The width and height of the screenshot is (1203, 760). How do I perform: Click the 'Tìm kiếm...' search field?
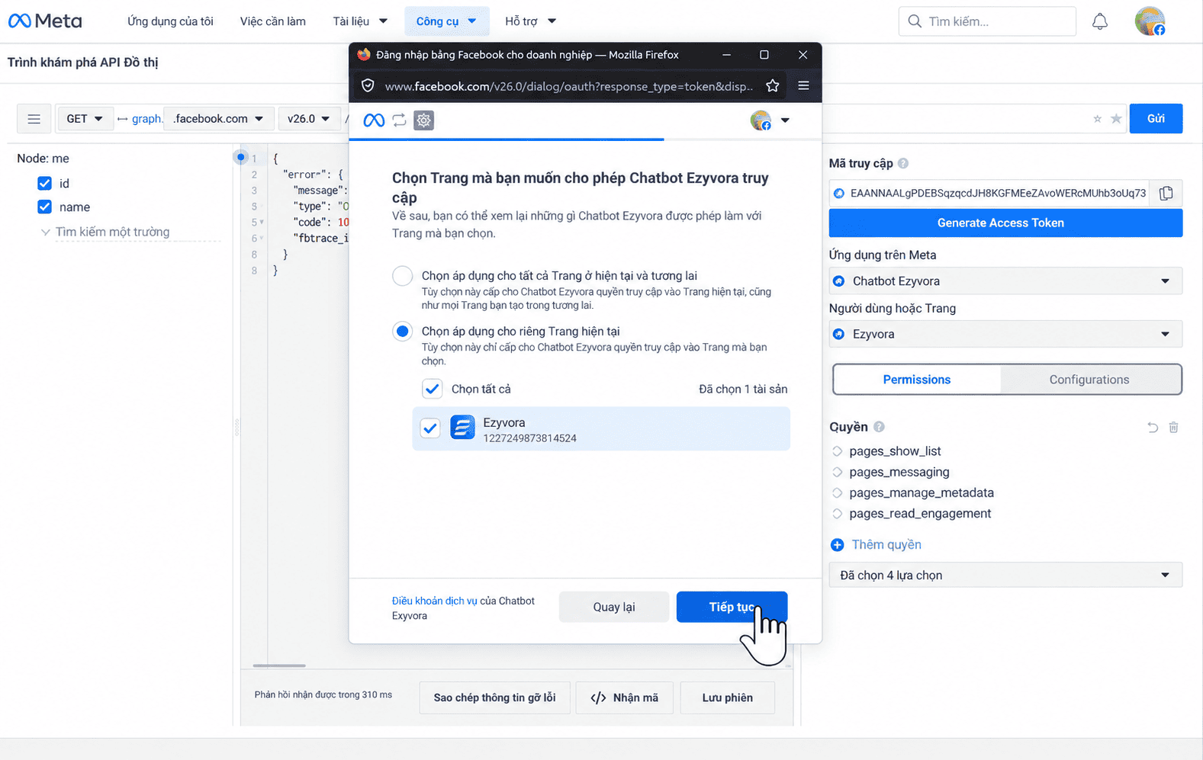987,21
